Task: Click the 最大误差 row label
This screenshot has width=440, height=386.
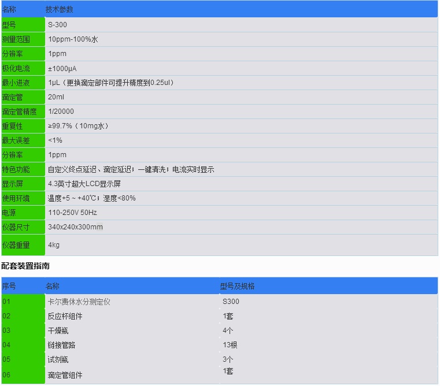Action: pyautogui.click(x=16, y=140)
